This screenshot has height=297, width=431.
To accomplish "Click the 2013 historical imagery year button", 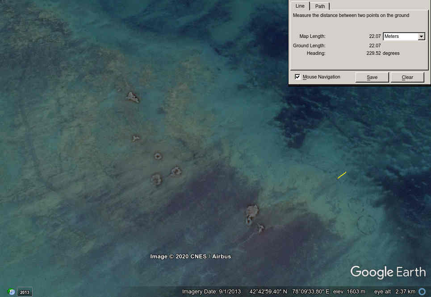I will click(25, 292).
